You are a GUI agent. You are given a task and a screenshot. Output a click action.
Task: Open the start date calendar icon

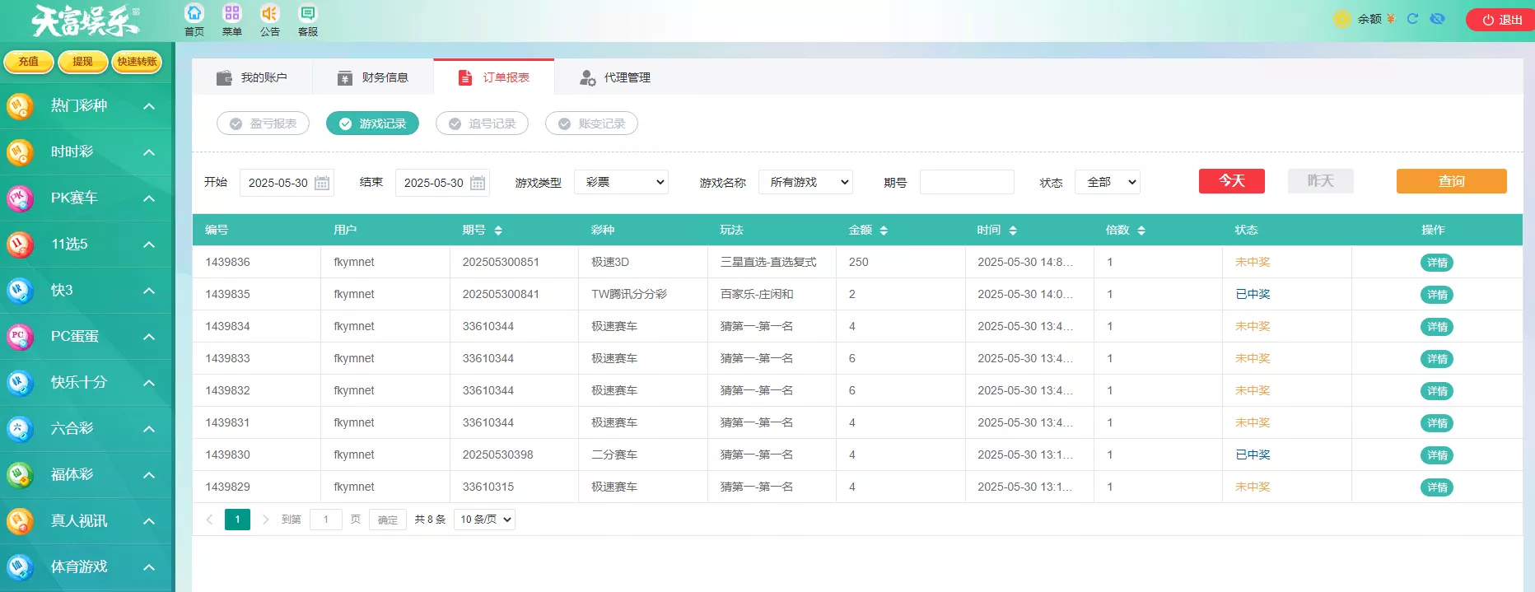[322, 183]
